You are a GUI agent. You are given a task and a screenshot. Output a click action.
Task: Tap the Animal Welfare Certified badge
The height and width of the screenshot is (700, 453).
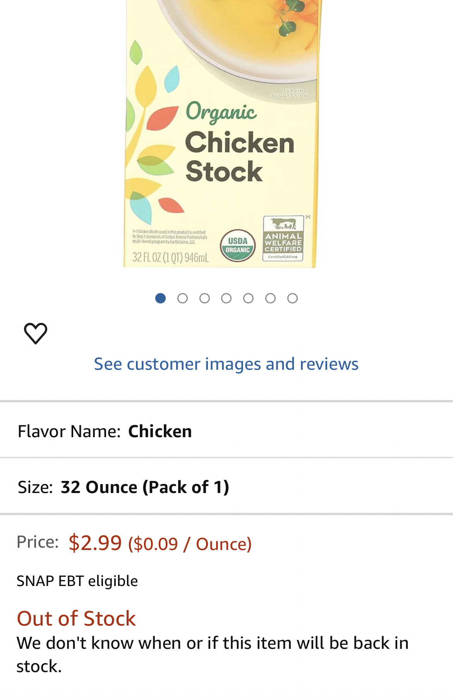tap(283, 238)
